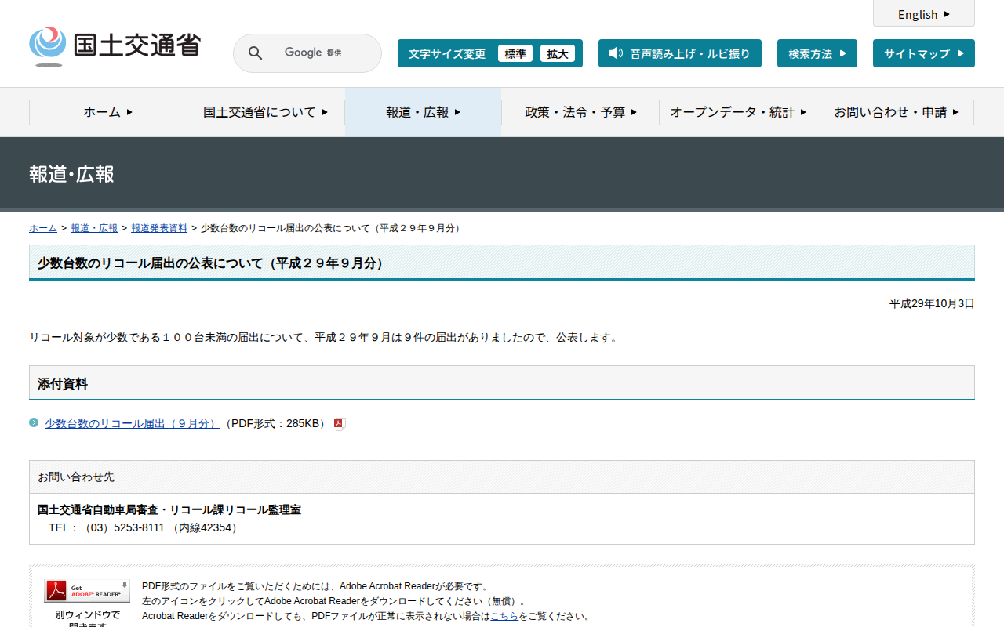Image resolution: width=1004 pixels, height=627 pixels.
Task: Open お問い合わせ・申請 menu item
Action: [x=895, y=112]
